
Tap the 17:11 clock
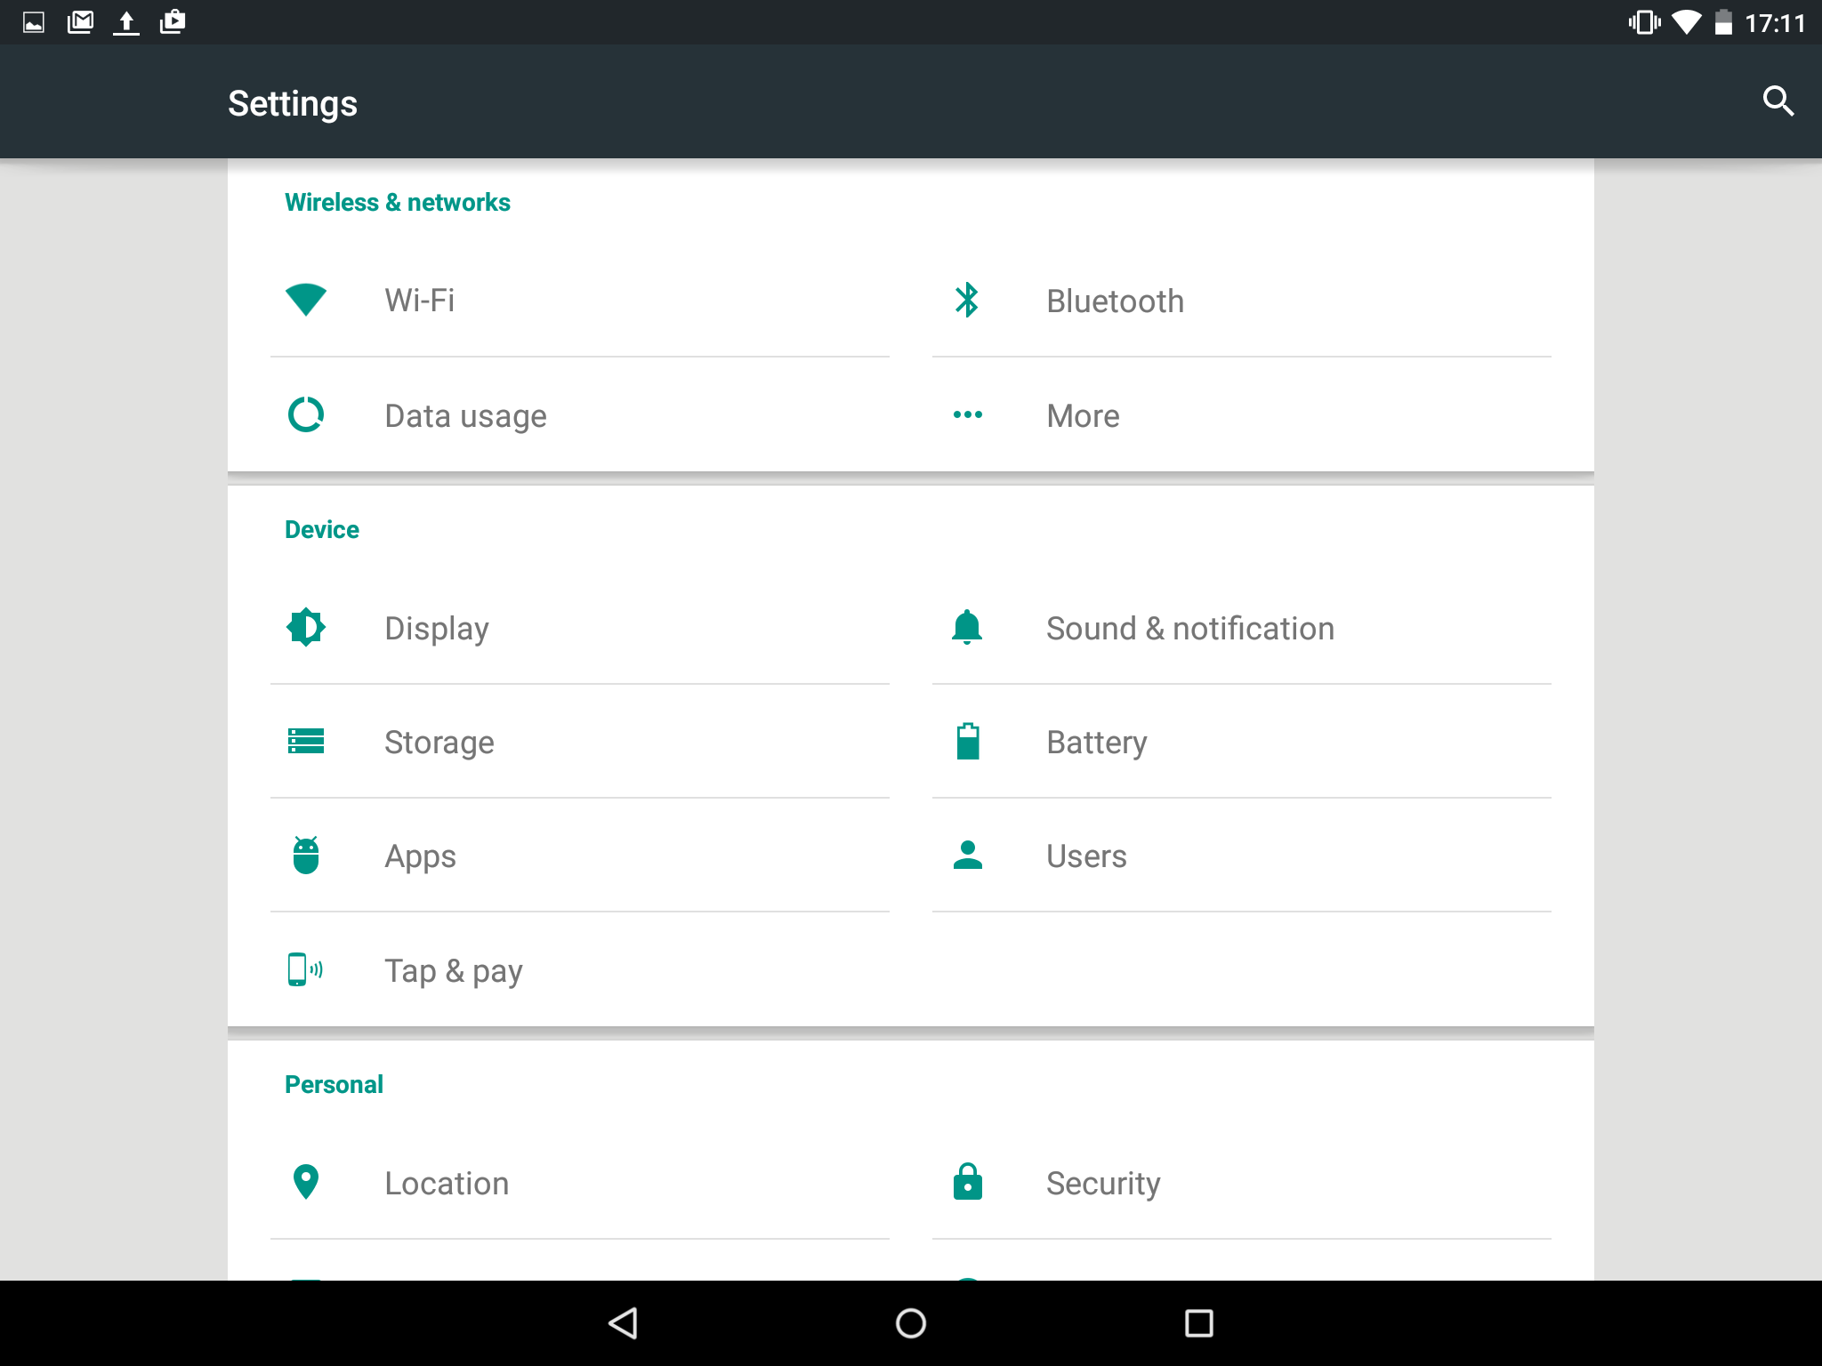(x=1775, y=23)
